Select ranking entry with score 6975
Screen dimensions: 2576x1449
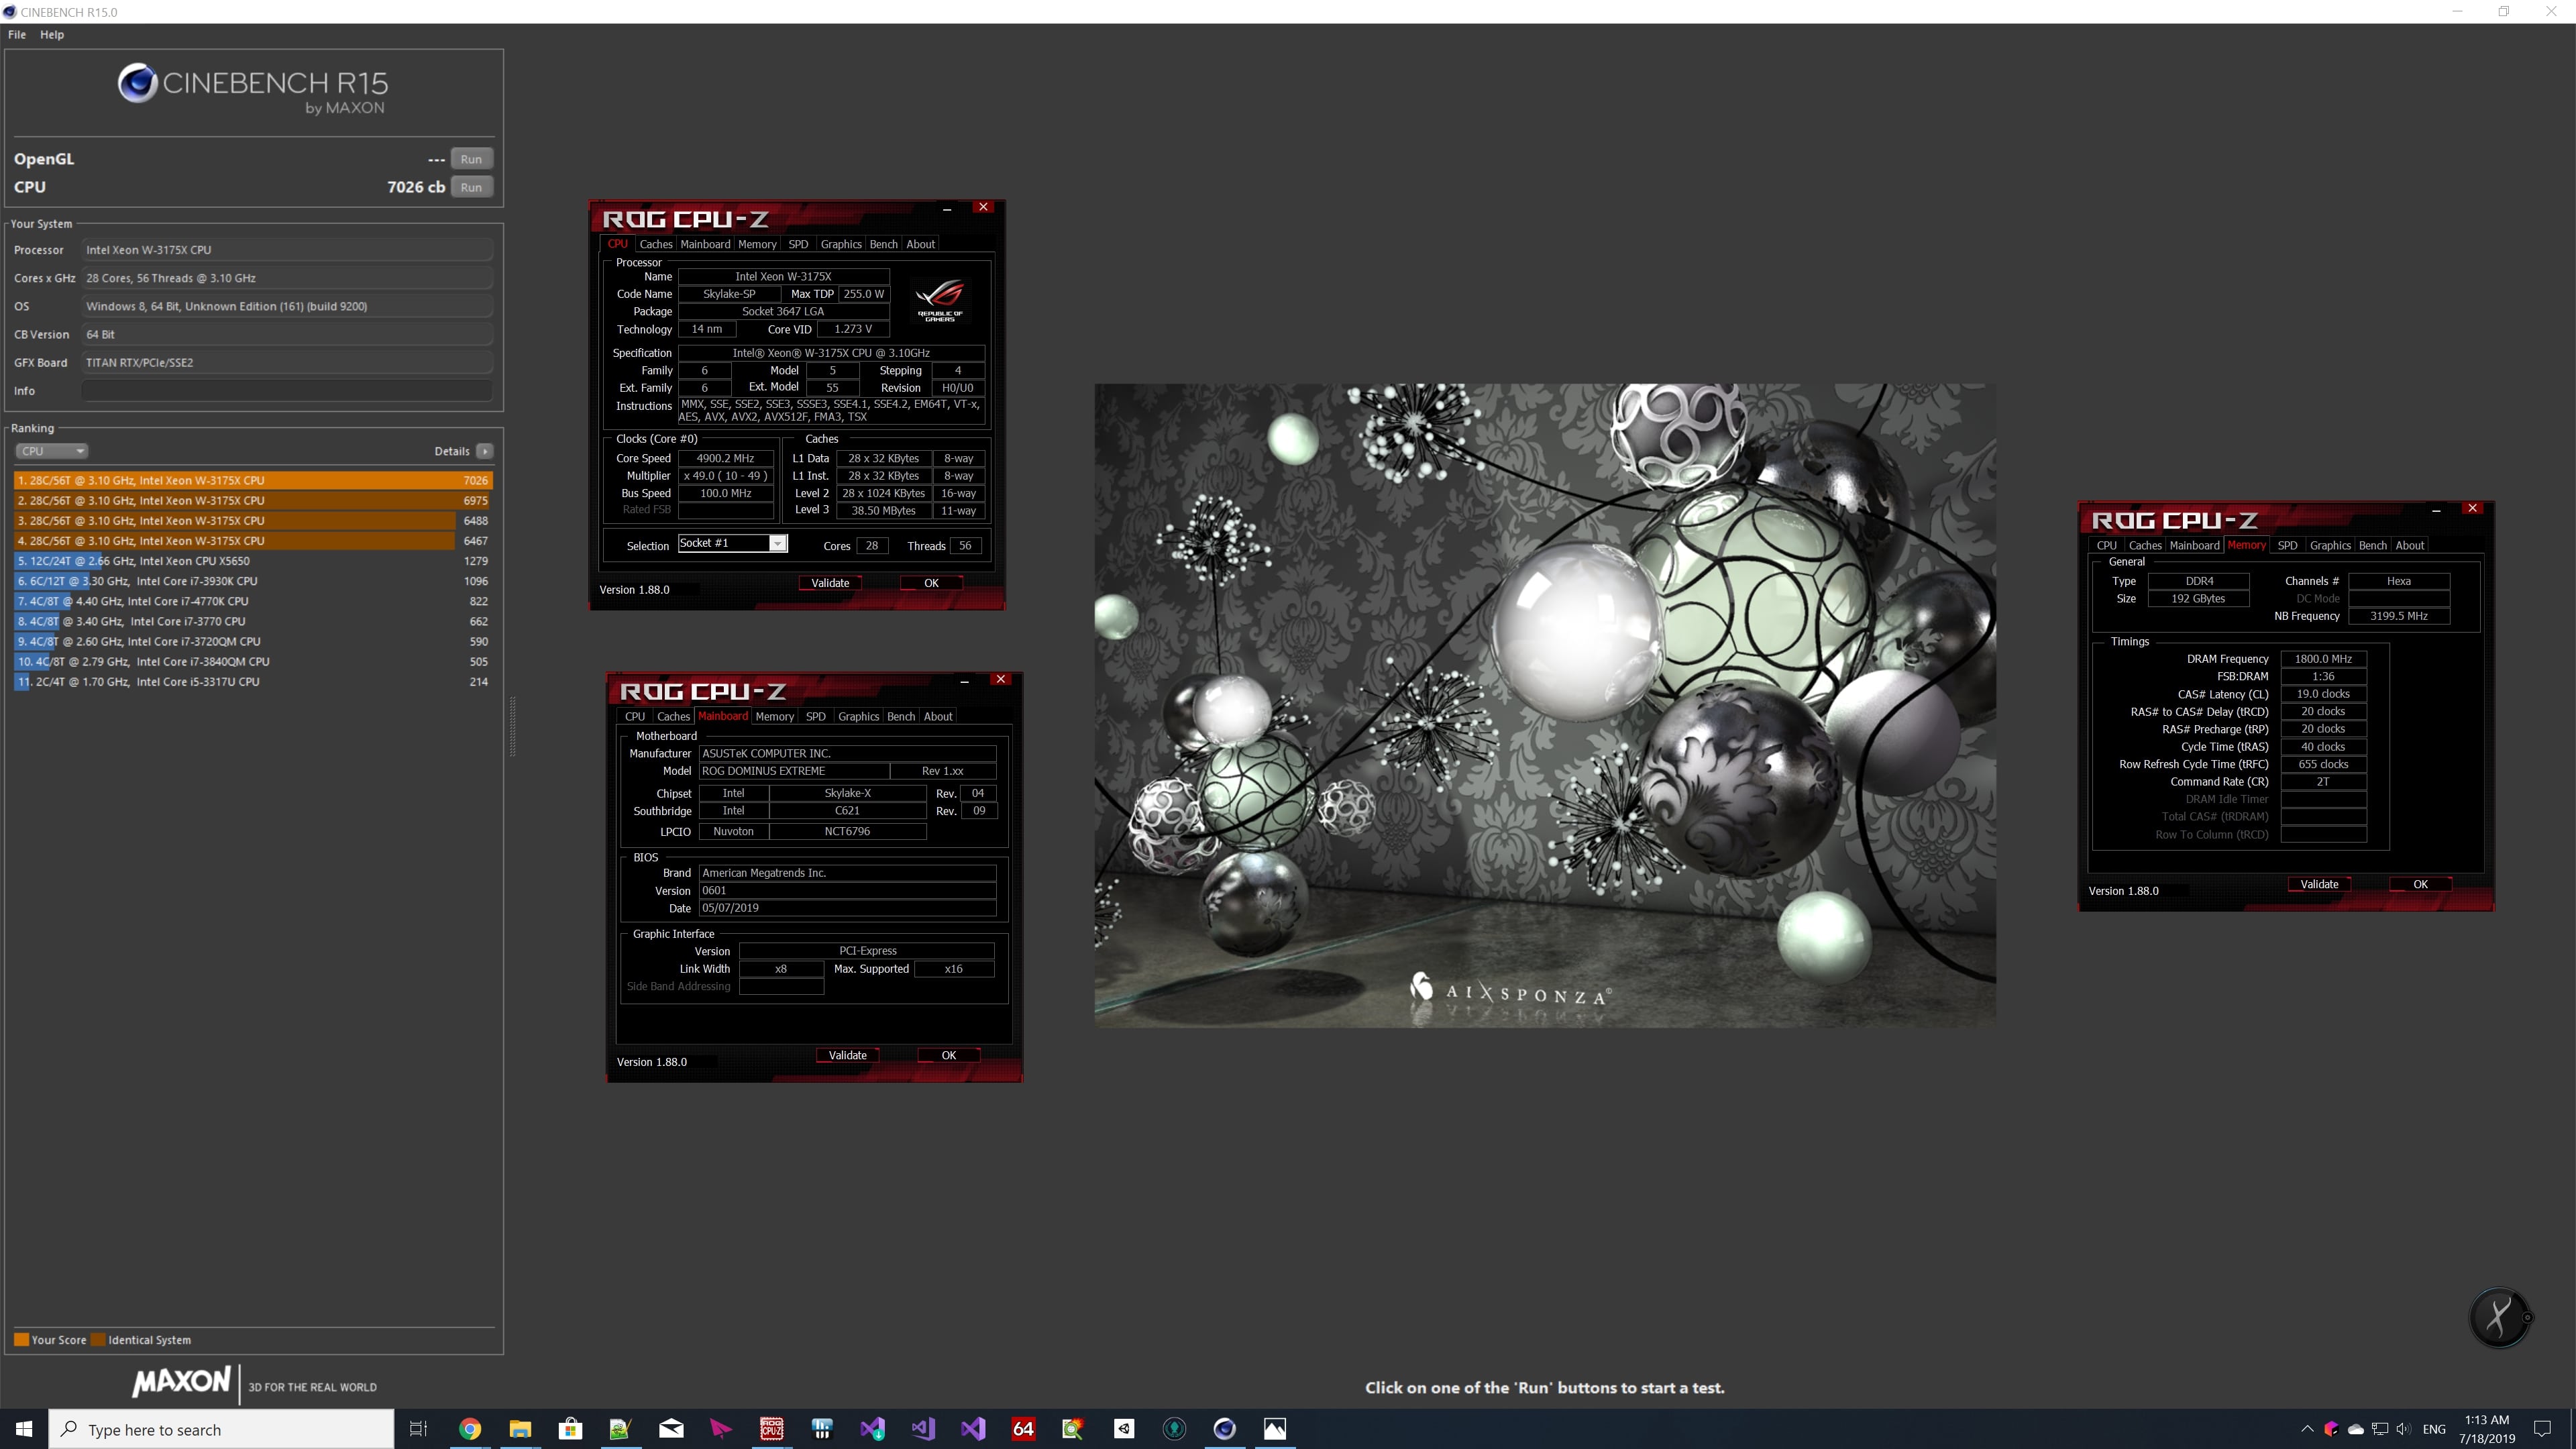coord(253,500)
